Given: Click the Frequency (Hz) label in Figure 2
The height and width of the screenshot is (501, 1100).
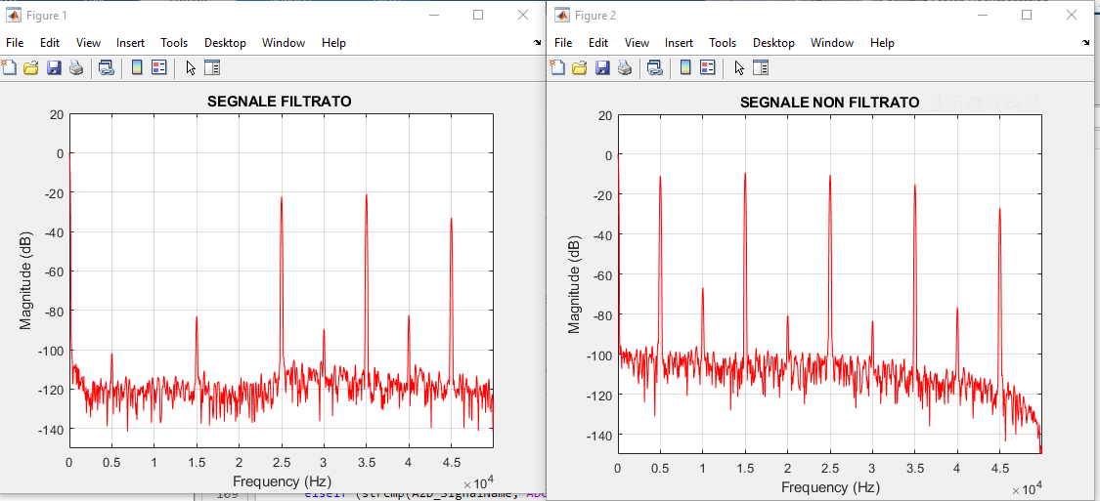Looking at the screenshot, I should 829,486.
